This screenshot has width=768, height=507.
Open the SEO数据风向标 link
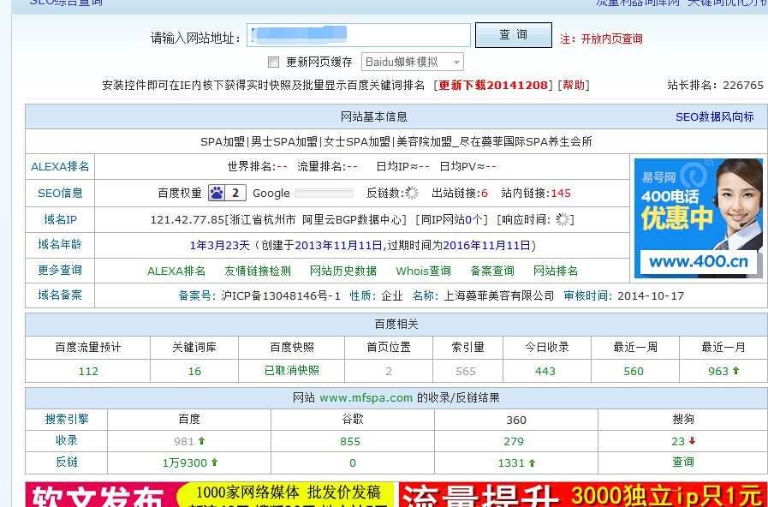(715, 116)
